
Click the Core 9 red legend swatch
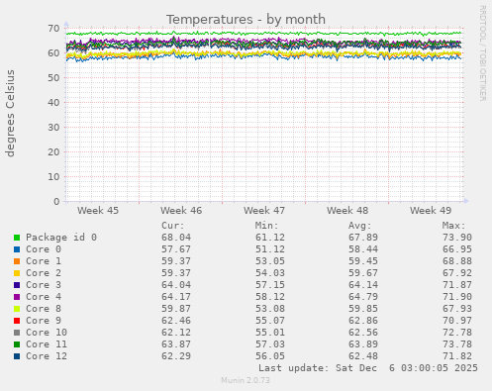click(17, 321)
